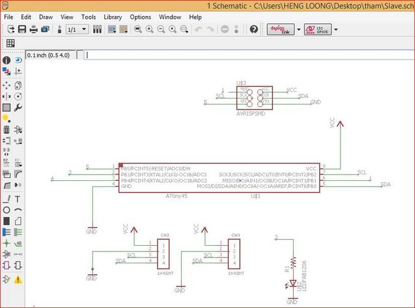Select the Miter tool
Screen dimensions: 415x308
(18, 174)
